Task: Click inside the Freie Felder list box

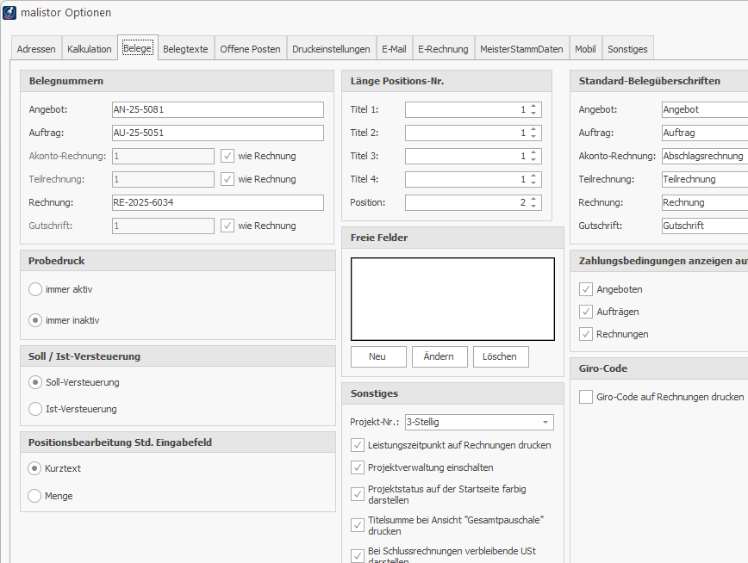Action: (452, 299)
